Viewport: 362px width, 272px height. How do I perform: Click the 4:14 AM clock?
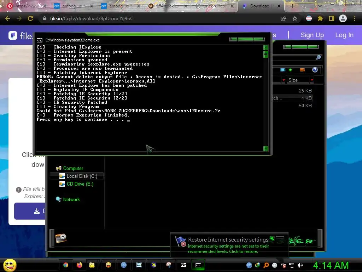click(331, 266)
